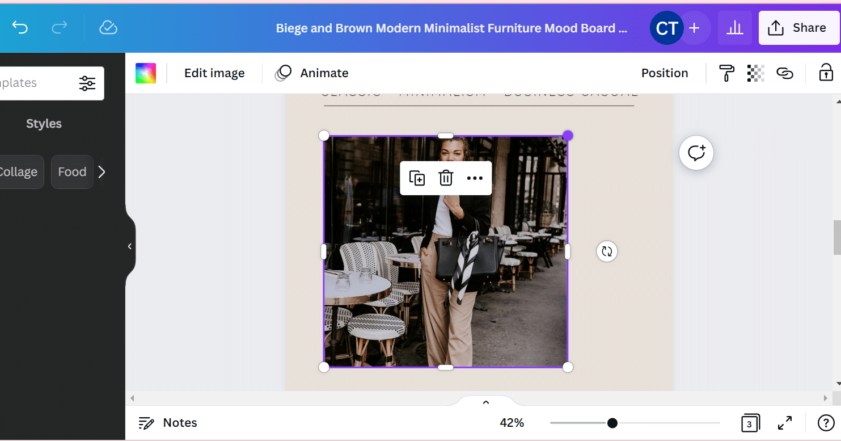Image resolution: width=841 pixels, height=441 pixels.
Task: Click the duplicate icon on floating toolbar
Action: (417, 178)
